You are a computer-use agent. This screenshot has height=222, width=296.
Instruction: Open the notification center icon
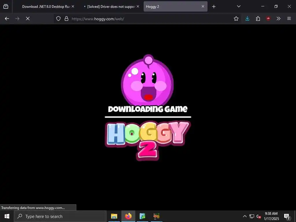click(x=287, y=216)
